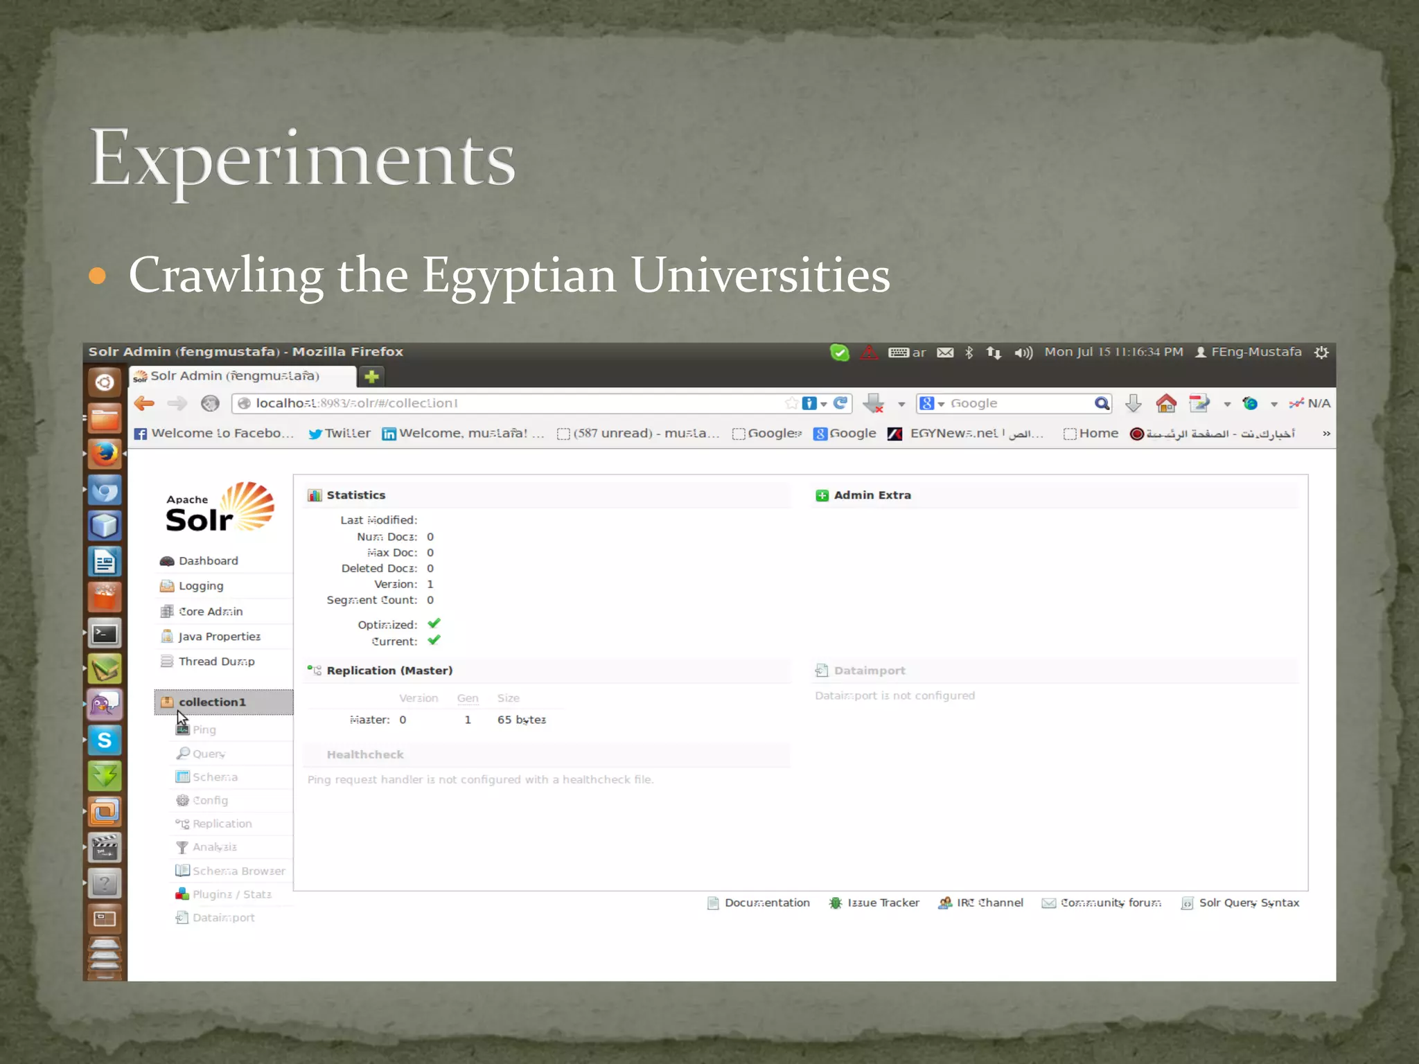Click the browser Forward arrow
Image resolution: width=1419 pixels, height=1064 pixels.
[x=177, y=403]
